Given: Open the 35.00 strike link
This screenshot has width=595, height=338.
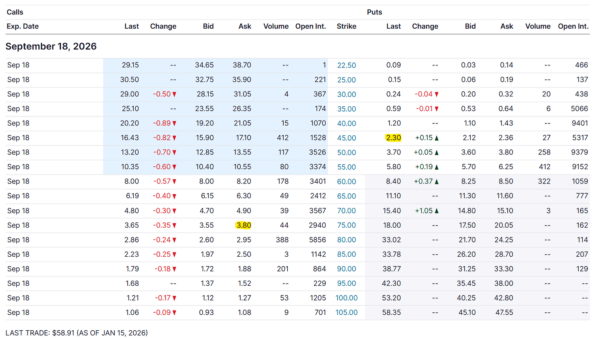Looking at the screenshot, I should (x=346, y=109).
